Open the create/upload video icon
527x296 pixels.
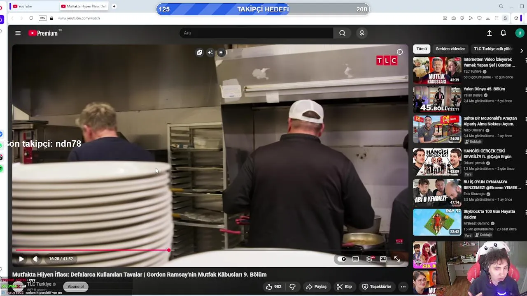490,33
